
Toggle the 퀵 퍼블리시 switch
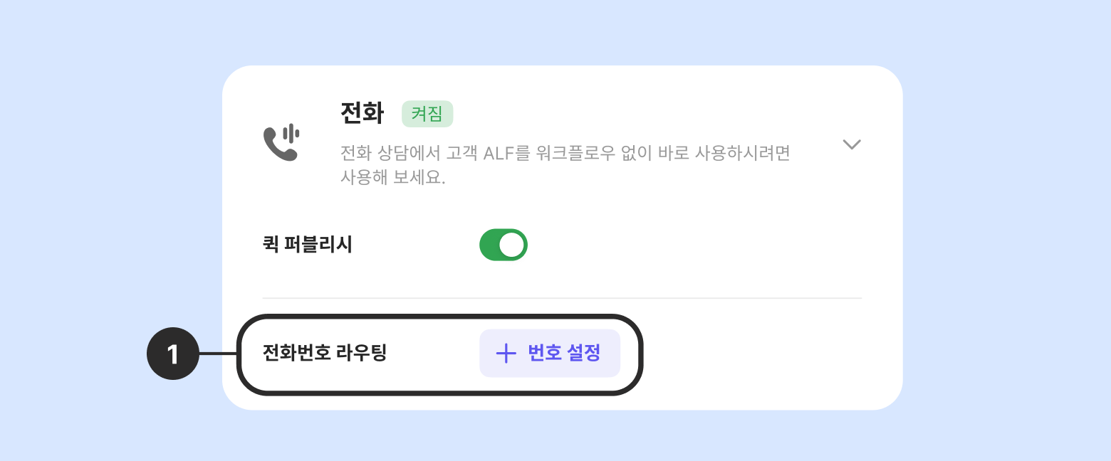504,245
